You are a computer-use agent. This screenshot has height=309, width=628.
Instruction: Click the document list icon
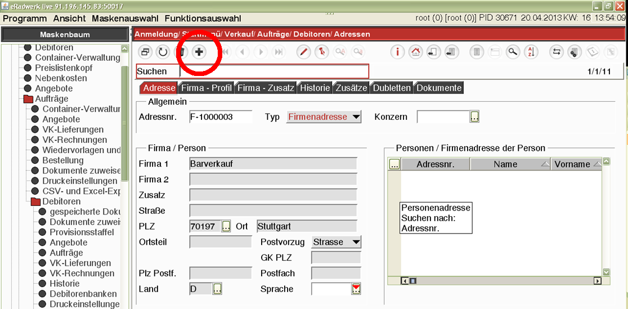click(x=477, y=52)
